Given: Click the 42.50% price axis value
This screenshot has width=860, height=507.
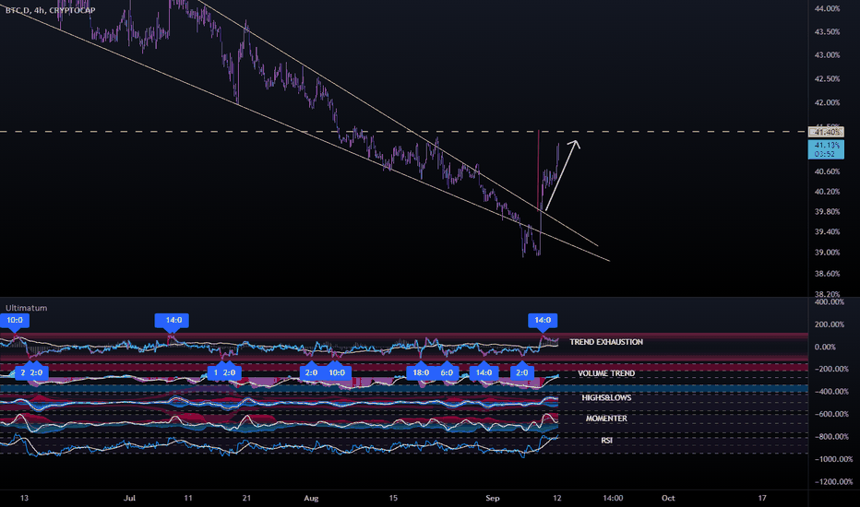Looking at the screenshot, I should [827, 79].
